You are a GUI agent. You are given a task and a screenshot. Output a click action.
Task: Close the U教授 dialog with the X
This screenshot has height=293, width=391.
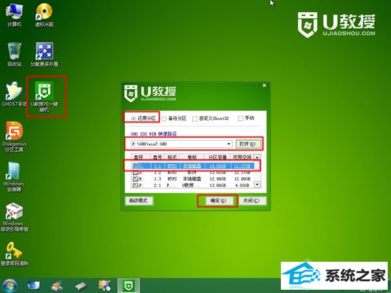point(265,85)
